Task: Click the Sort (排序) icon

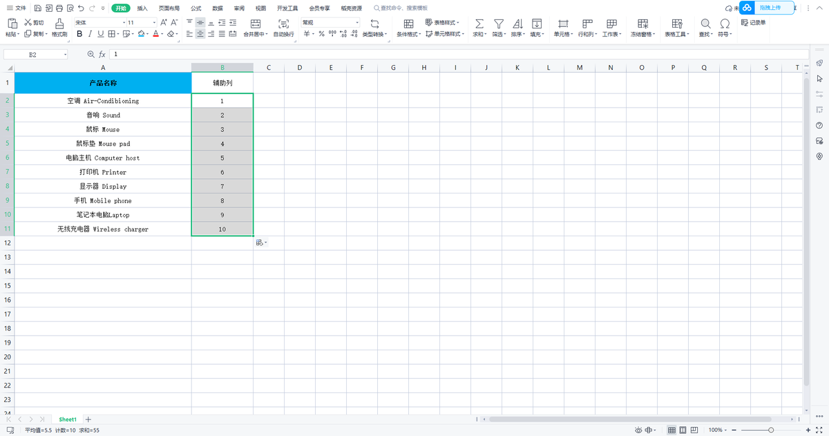Action: tap(517, 23)
